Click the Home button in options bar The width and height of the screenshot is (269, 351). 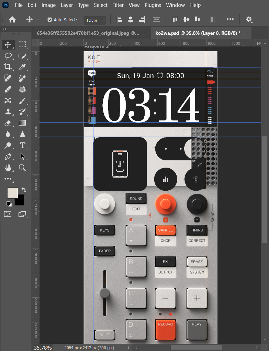click(12, 20)
